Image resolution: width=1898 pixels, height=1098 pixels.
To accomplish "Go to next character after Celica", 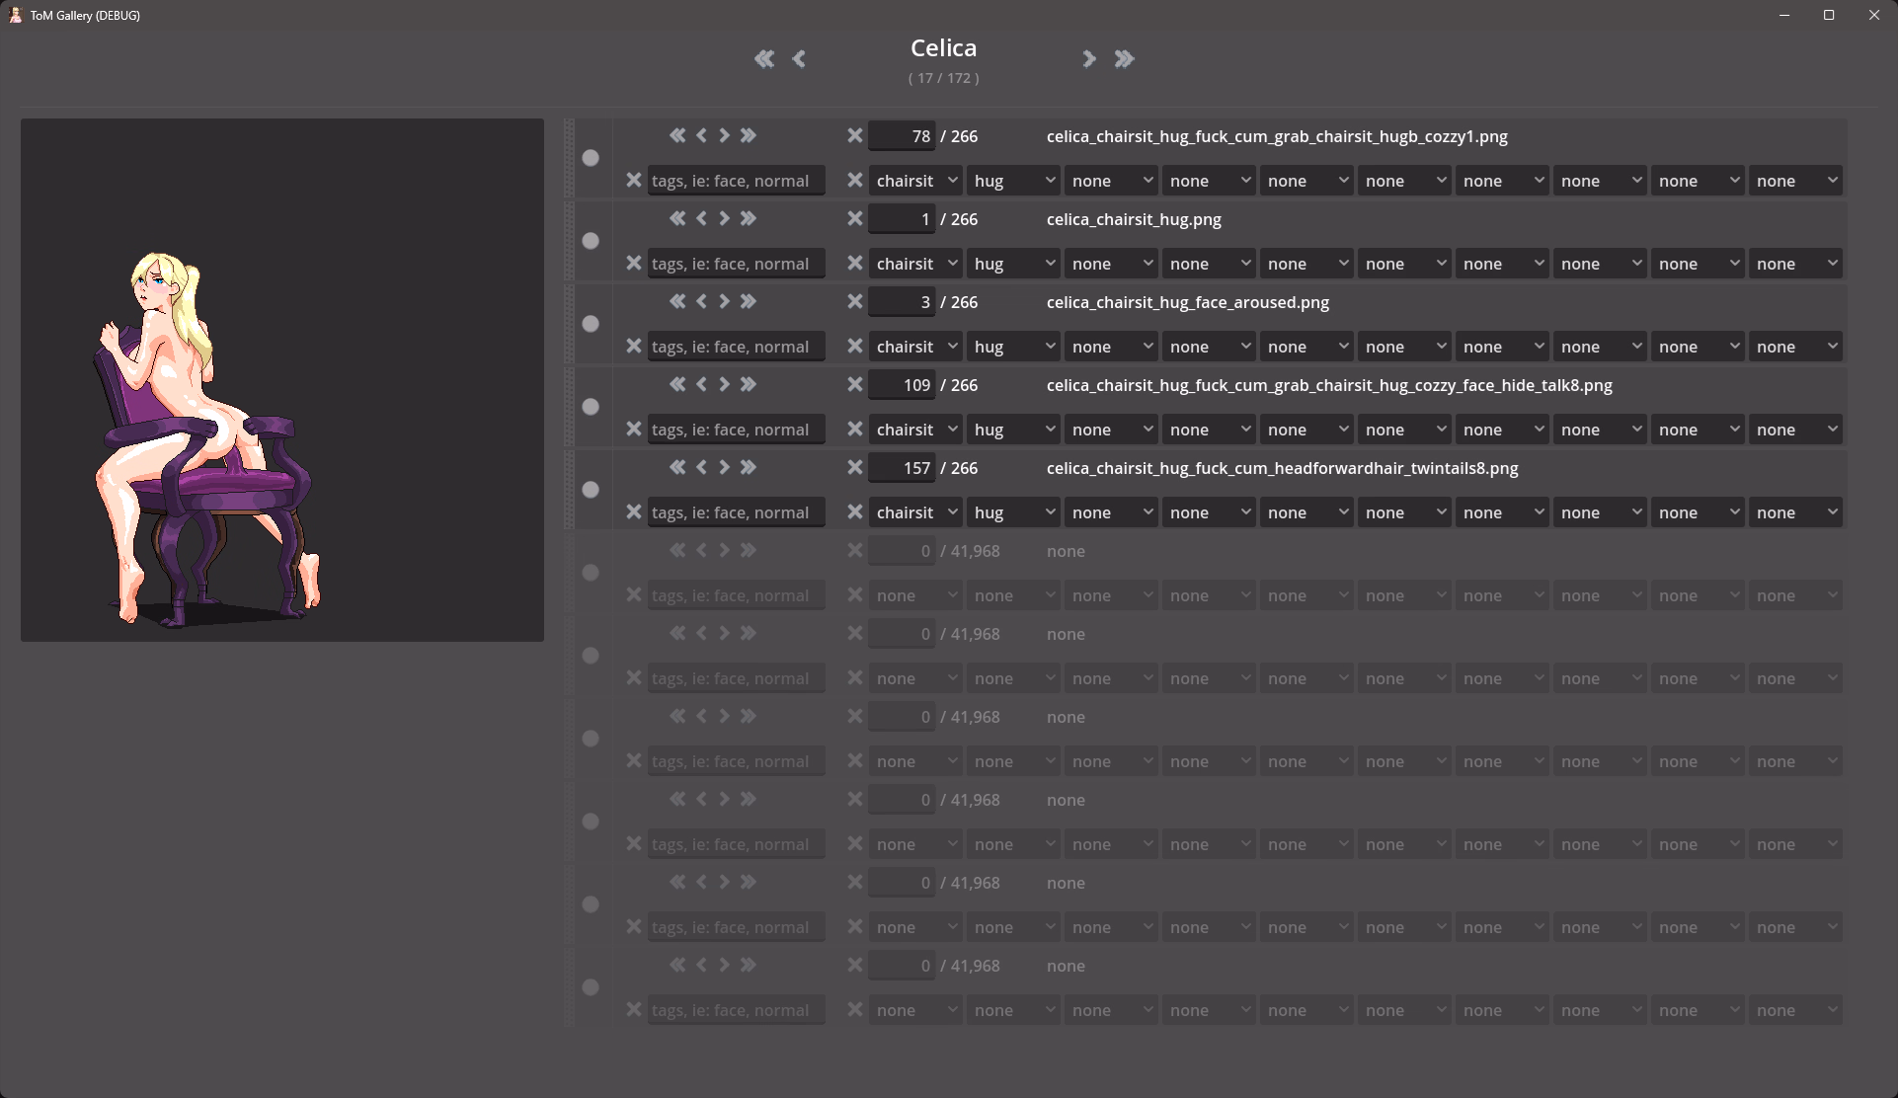I will [1088, 59].
